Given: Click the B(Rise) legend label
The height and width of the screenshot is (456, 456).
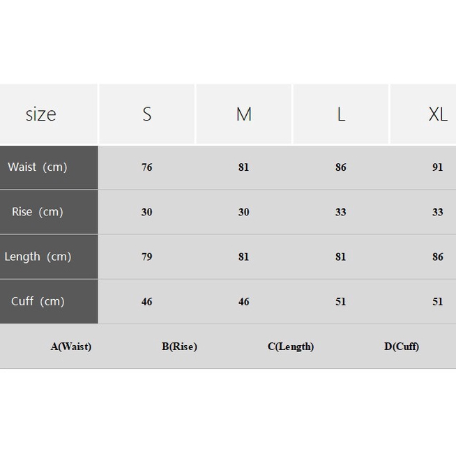Looking at the screenshot, I should (179, 347).
